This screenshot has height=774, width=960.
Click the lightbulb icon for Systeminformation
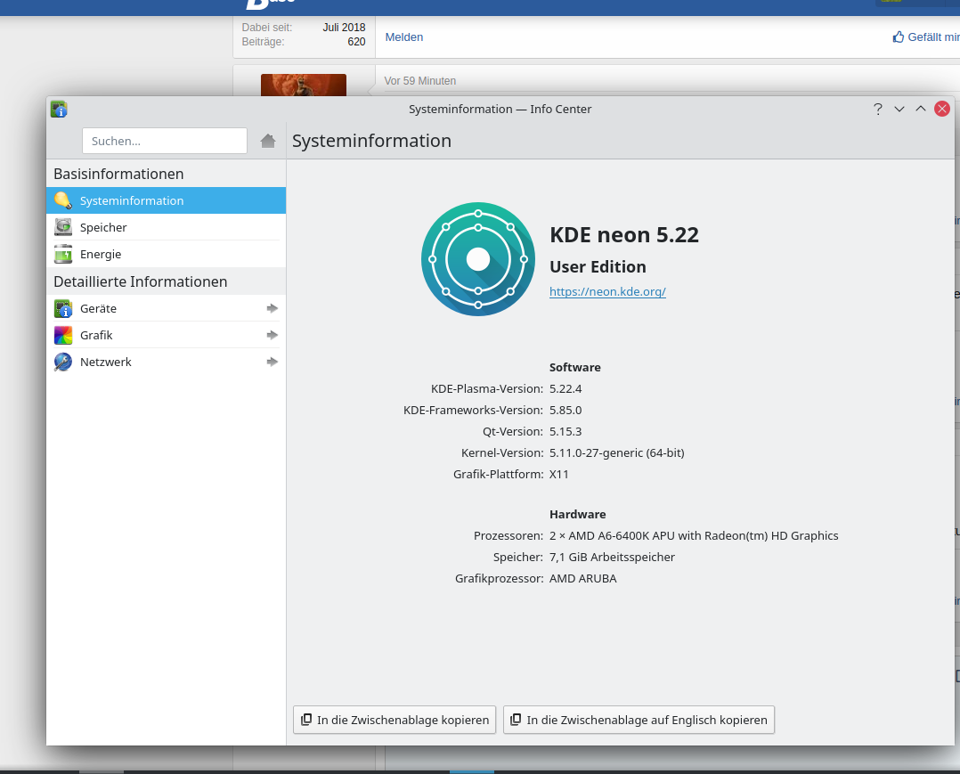click(63, 200)
